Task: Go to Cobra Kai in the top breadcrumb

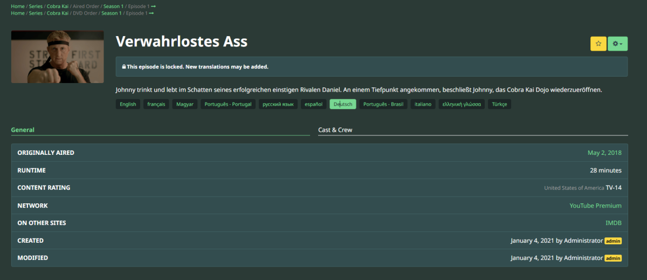Action: click(57, 6)
